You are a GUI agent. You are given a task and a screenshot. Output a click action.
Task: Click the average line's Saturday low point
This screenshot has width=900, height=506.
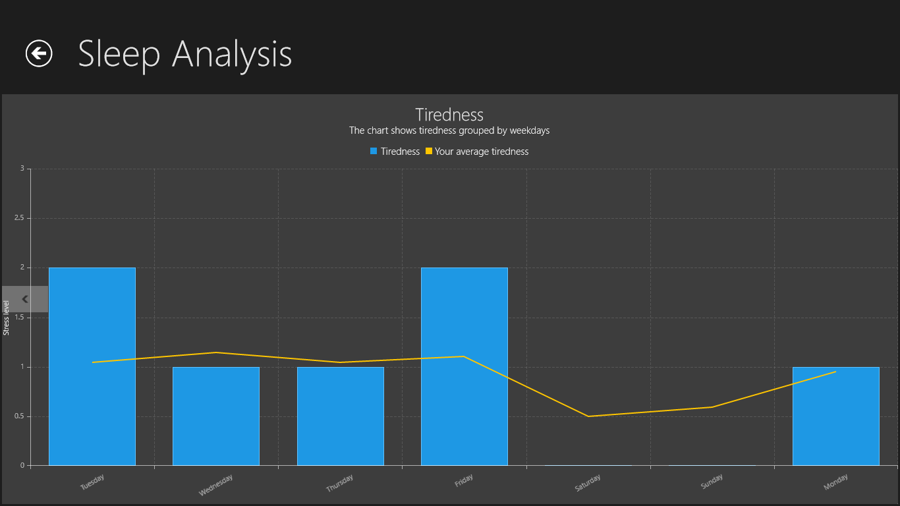(x=588, y=416)
